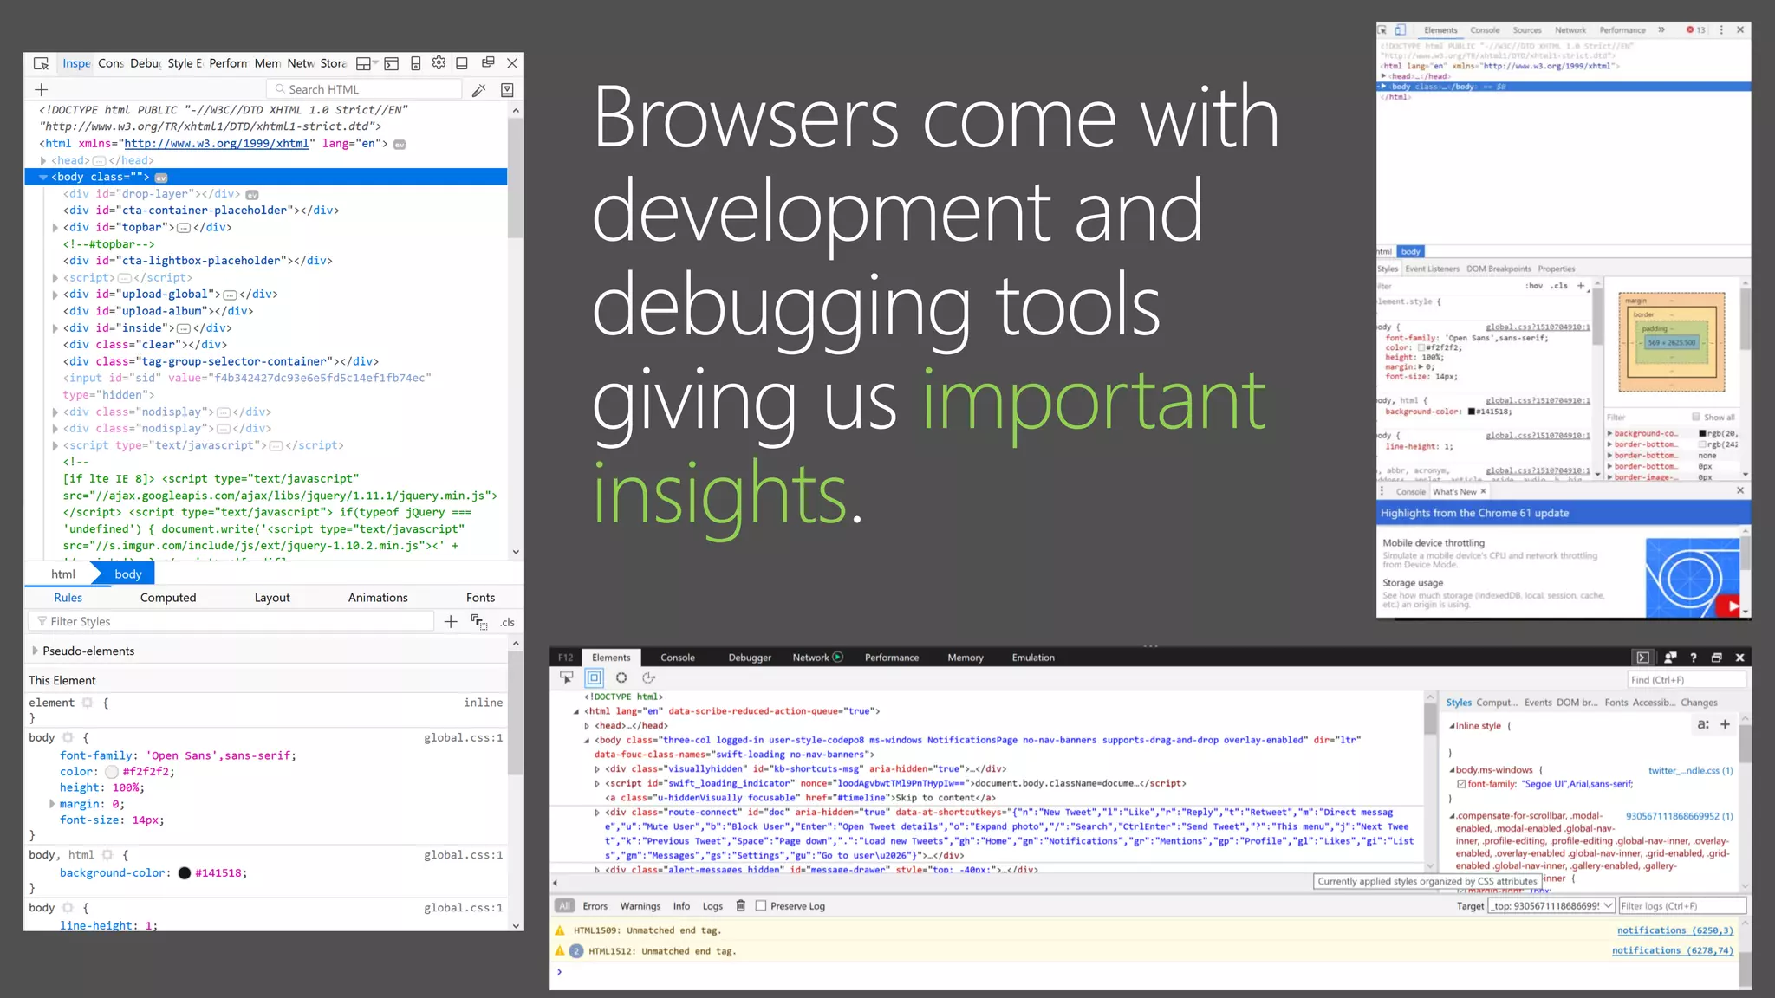Click the .cls class toggle in Firefox Rules

(508, 622)
